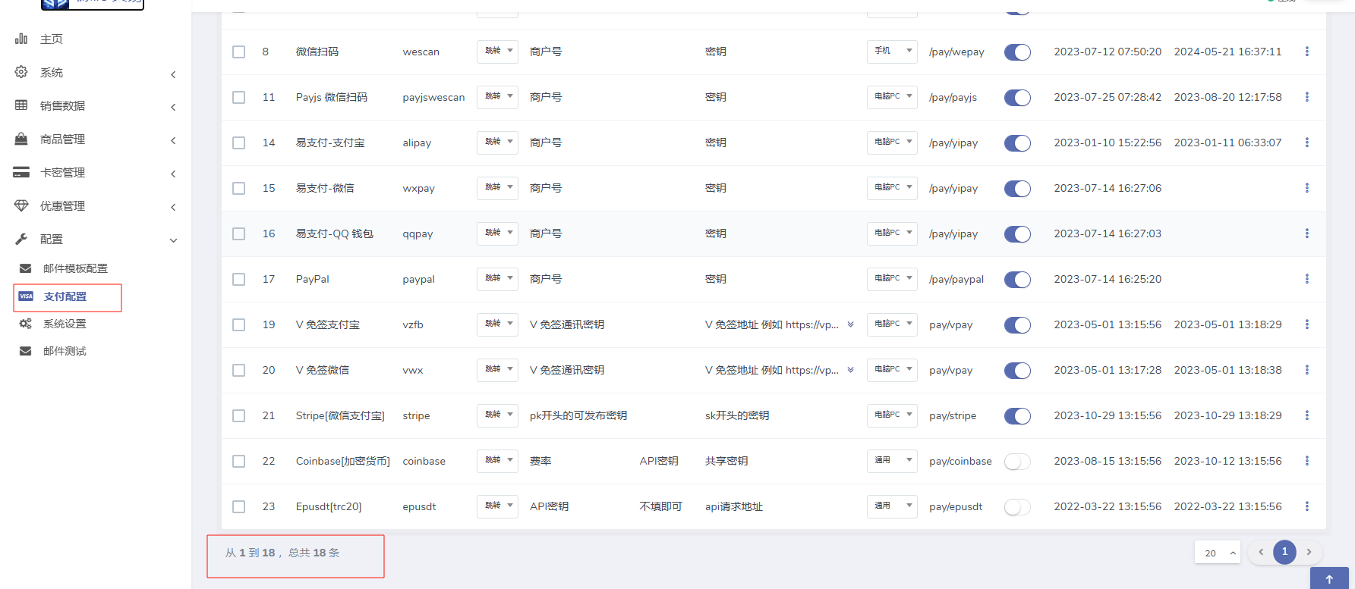Image resolution: width=1355 pixels, height=589 pixels.
Task: Select checkbox for row 21 Stripe
Action: (238, 415)
